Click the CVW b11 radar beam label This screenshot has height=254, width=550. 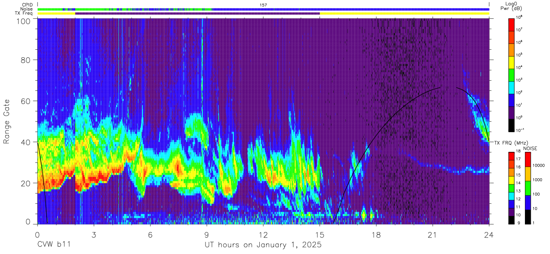54,245
